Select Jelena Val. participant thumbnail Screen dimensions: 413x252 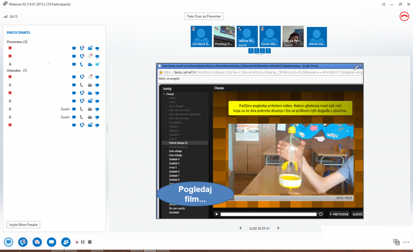[317, 37]
